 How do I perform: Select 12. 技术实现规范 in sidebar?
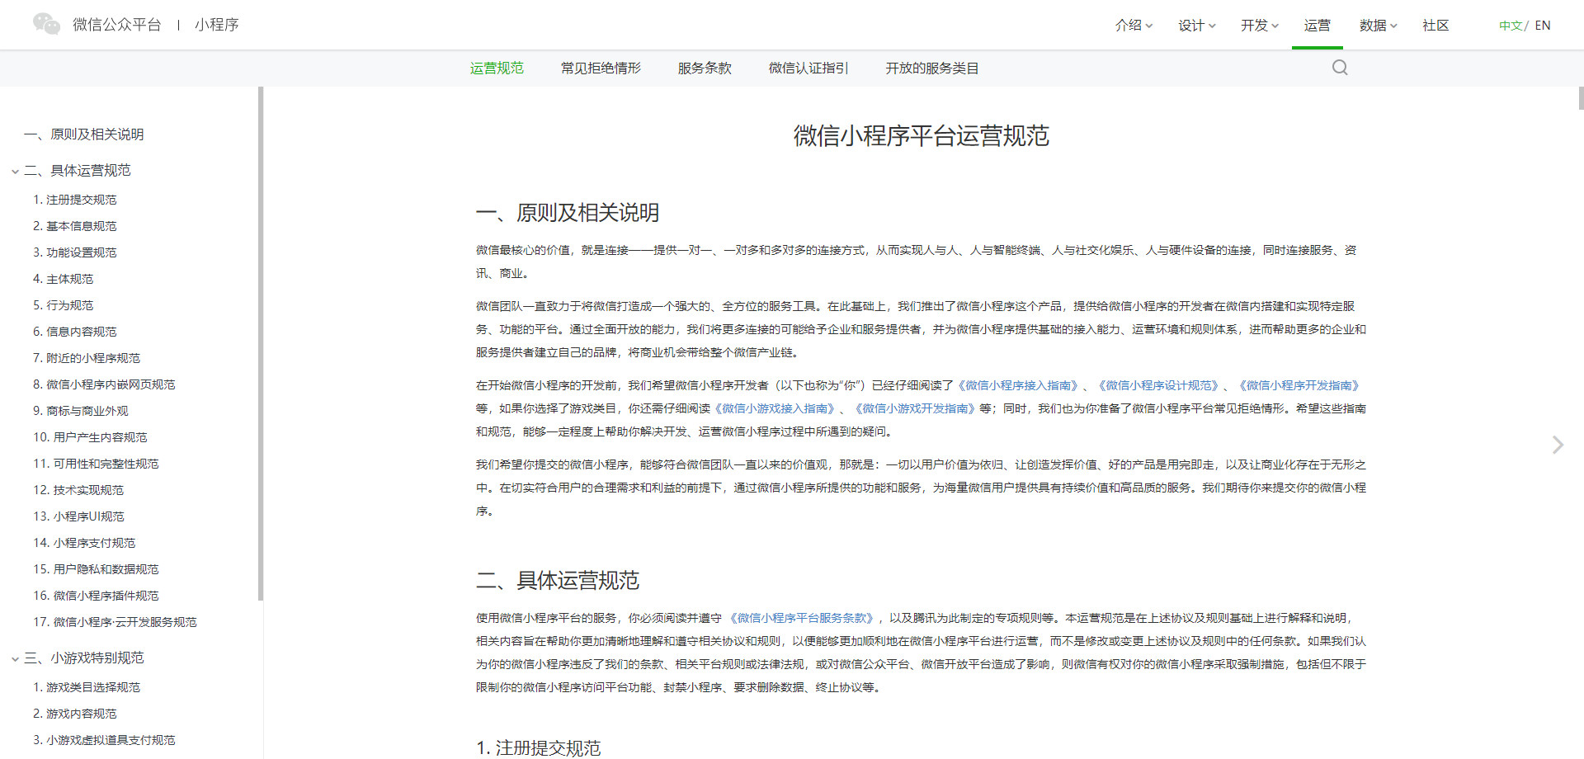coord(78,490)
